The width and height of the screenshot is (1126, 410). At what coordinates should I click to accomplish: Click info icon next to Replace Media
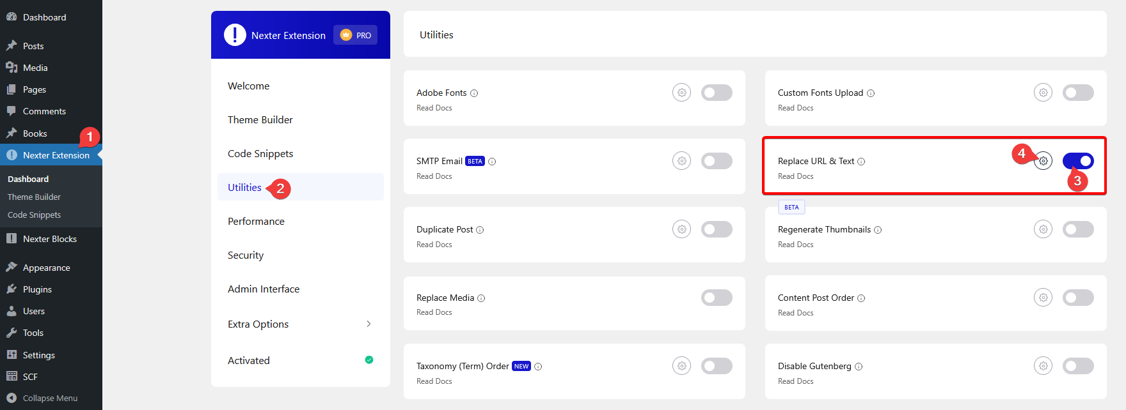click(481, 298)
